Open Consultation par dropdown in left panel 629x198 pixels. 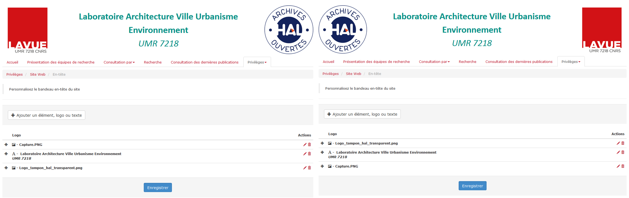pyautogui.click(x=119, y=62)
